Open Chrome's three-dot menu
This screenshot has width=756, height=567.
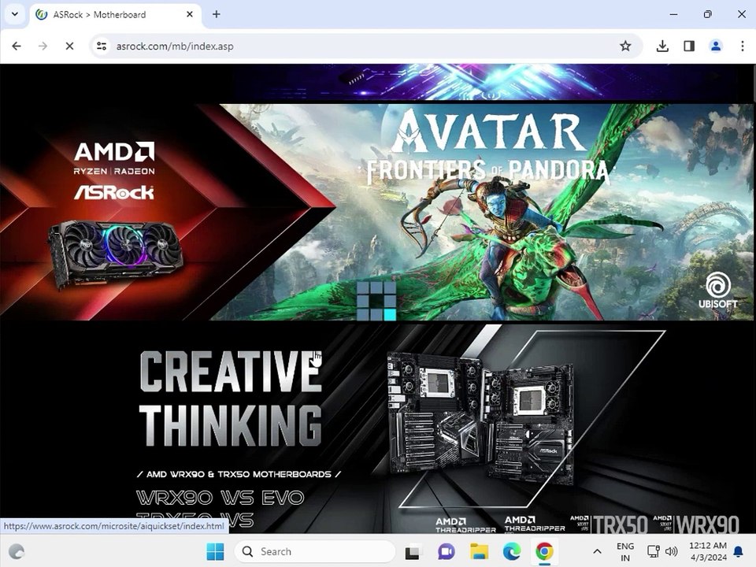tap(742, 46)
